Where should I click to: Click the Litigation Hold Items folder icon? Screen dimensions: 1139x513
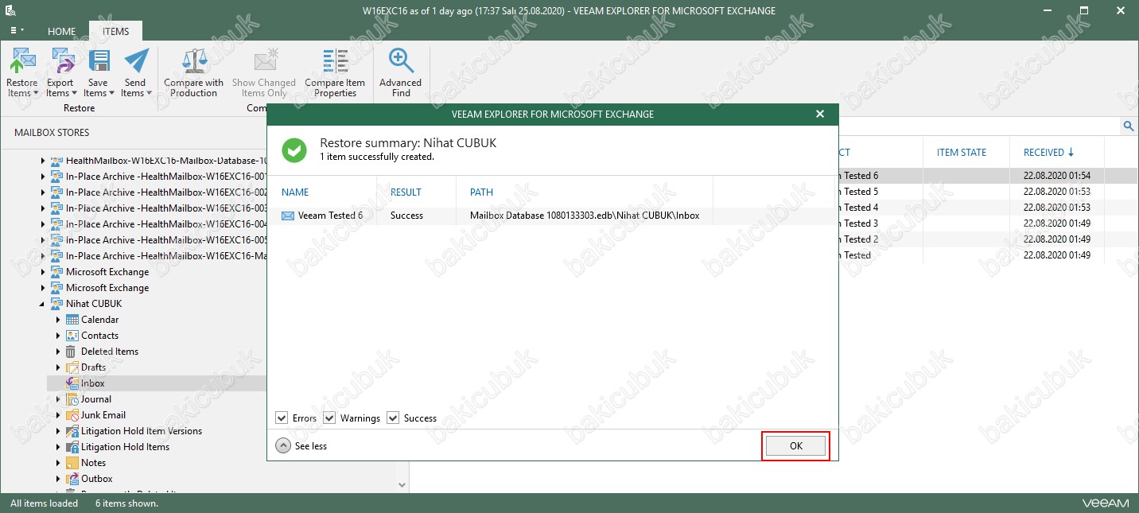[72, 447]
